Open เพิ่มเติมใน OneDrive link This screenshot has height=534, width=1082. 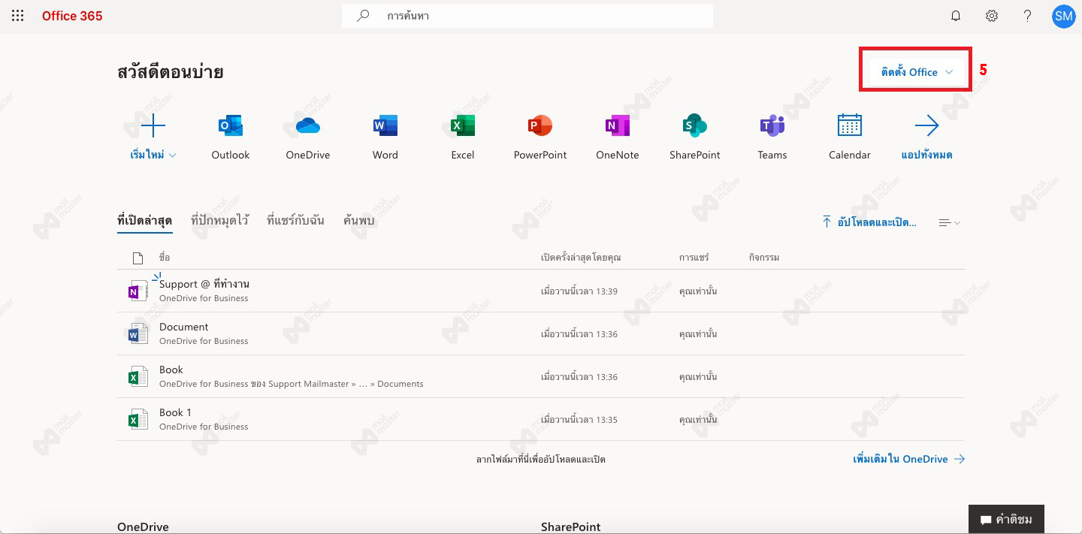[x=909, y=459]
